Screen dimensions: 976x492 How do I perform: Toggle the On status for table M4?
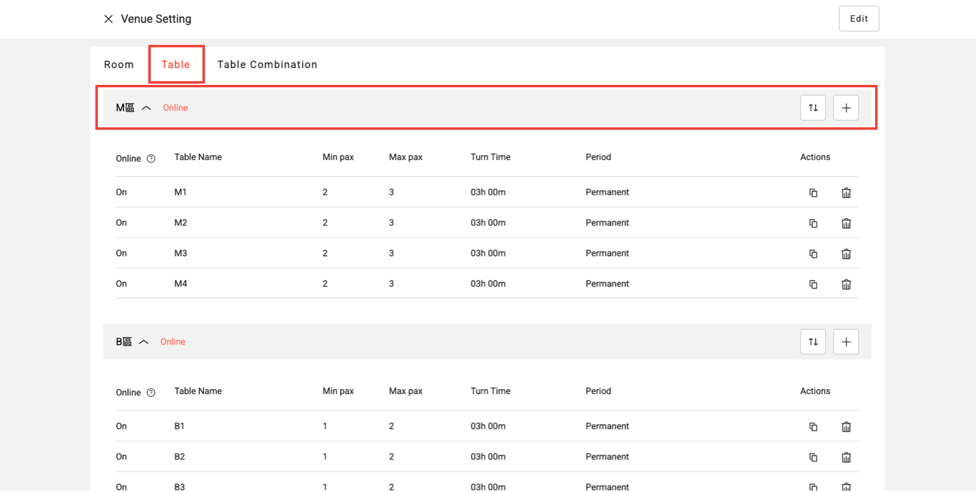121,284
